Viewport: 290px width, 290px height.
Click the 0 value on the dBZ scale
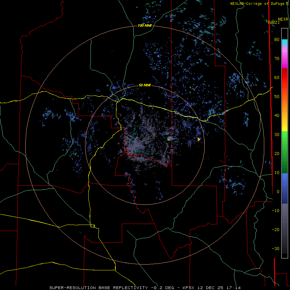(x=278, y=192)
